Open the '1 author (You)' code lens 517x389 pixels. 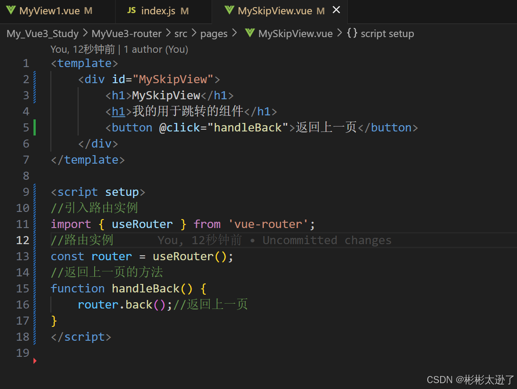click(156, 49)
